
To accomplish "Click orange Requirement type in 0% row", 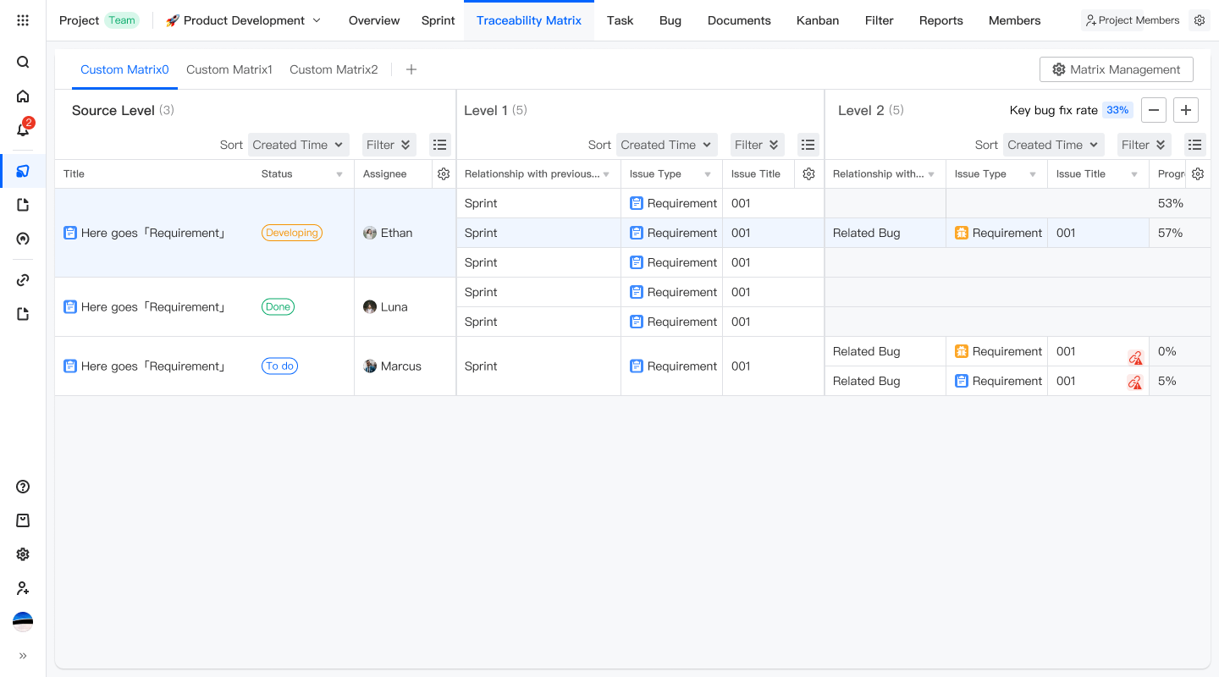I will pyautogui.click(x=999, y=351).
